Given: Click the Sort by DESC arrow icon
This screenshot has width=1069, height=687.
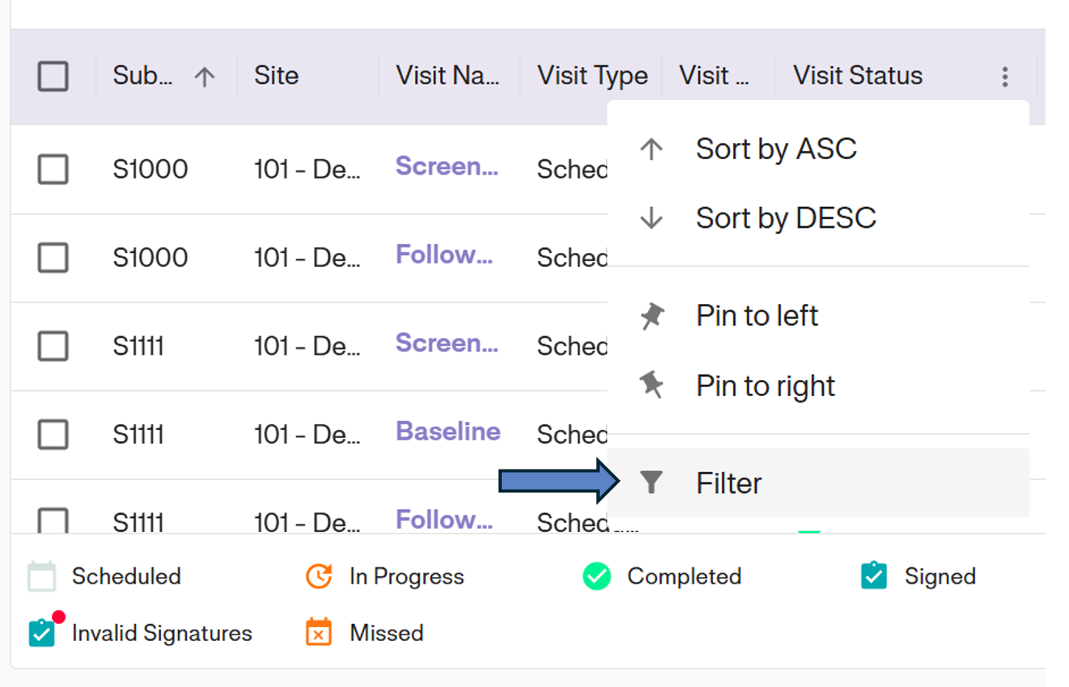Looking at the screenshot, I should (652, 217).
